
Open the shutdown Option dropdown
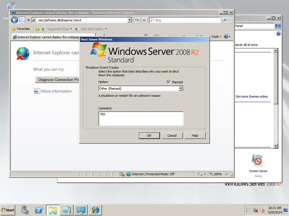point(181,89)
